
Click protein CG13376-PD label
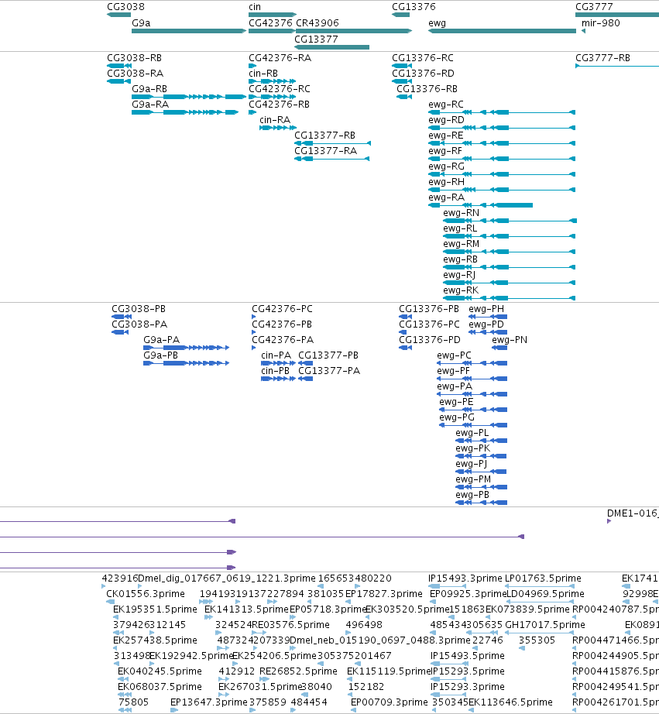430,340
